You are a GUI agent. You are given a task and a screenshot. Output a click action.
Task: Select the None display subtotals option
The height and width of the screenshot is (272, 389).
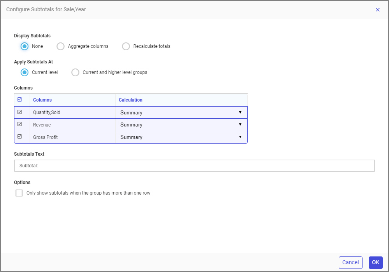(24, 46)
